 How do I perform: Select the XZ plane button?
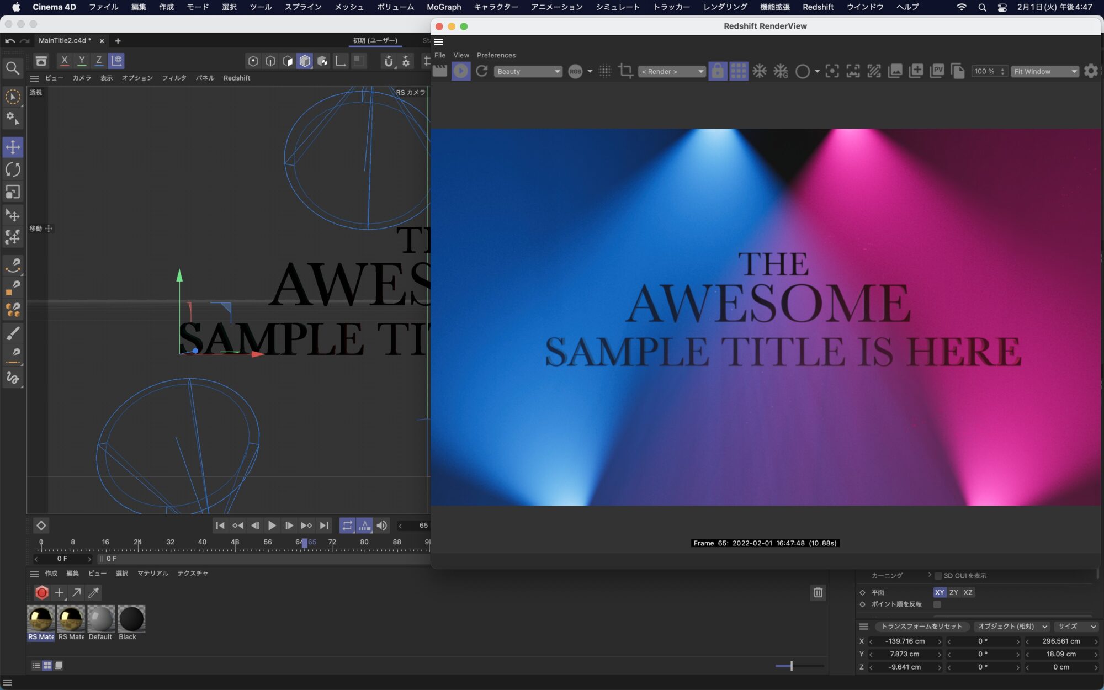pos(968,592)
